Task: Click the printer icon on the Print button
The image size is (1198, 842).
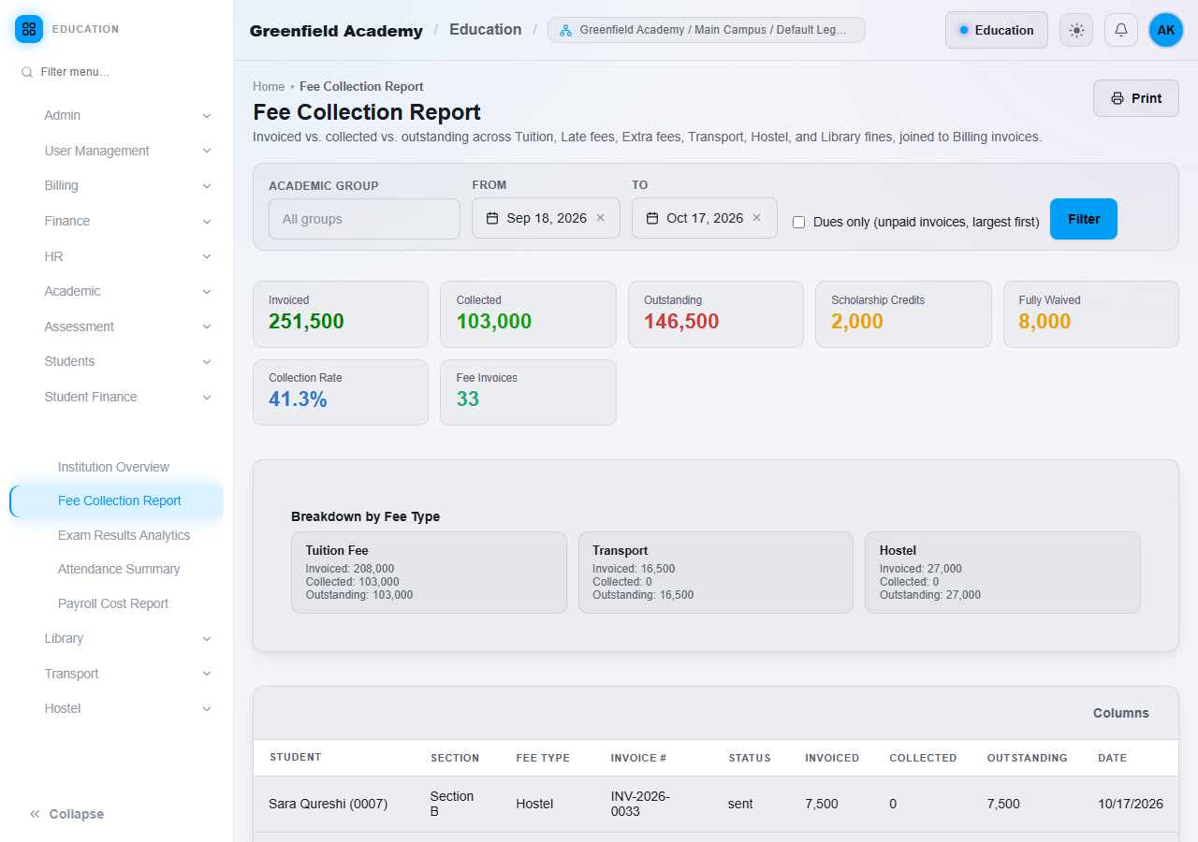Action: point(1118,98)
